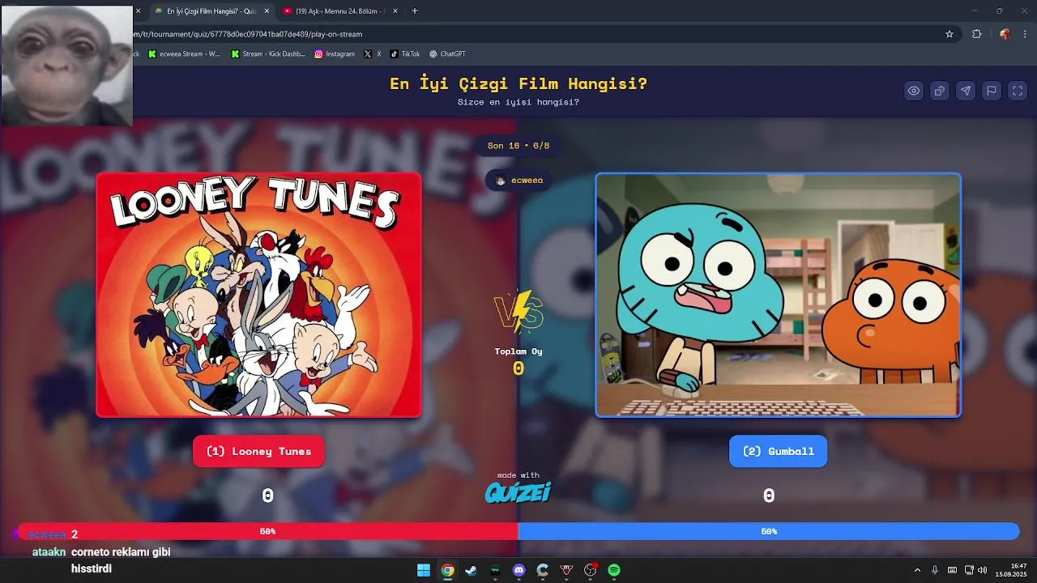Click the Quizei logo
Image resolution: width=1037 pixels, height=583 pixels.
tap(518, 492)
